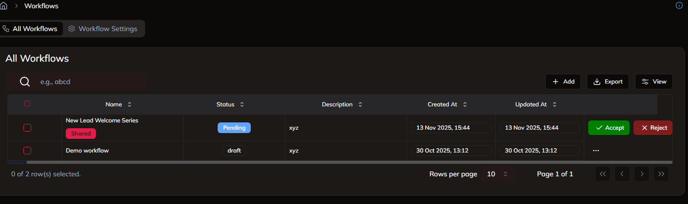The image size is (688, 204).
Task: Reject the pending shared workflow
Action: tap(653, 128)
